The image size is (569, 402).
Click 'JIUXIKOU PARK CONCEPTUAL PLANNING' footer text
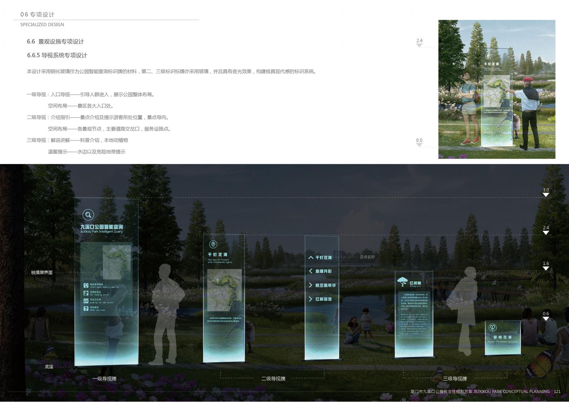pos(512,392)
